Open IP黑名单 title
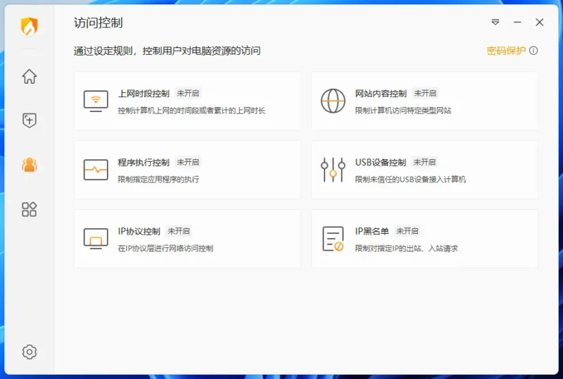563x379 pixels. point(372,231)
